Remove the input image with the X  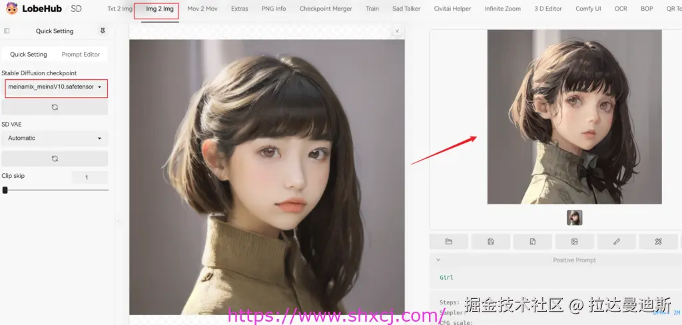[x=397, y=31]
